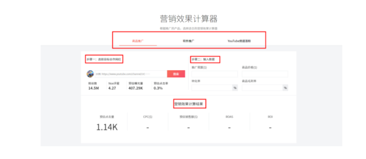Viewport: 366px width, 159px height.
Task: Click the ROI result label
Action: point(270,117)
